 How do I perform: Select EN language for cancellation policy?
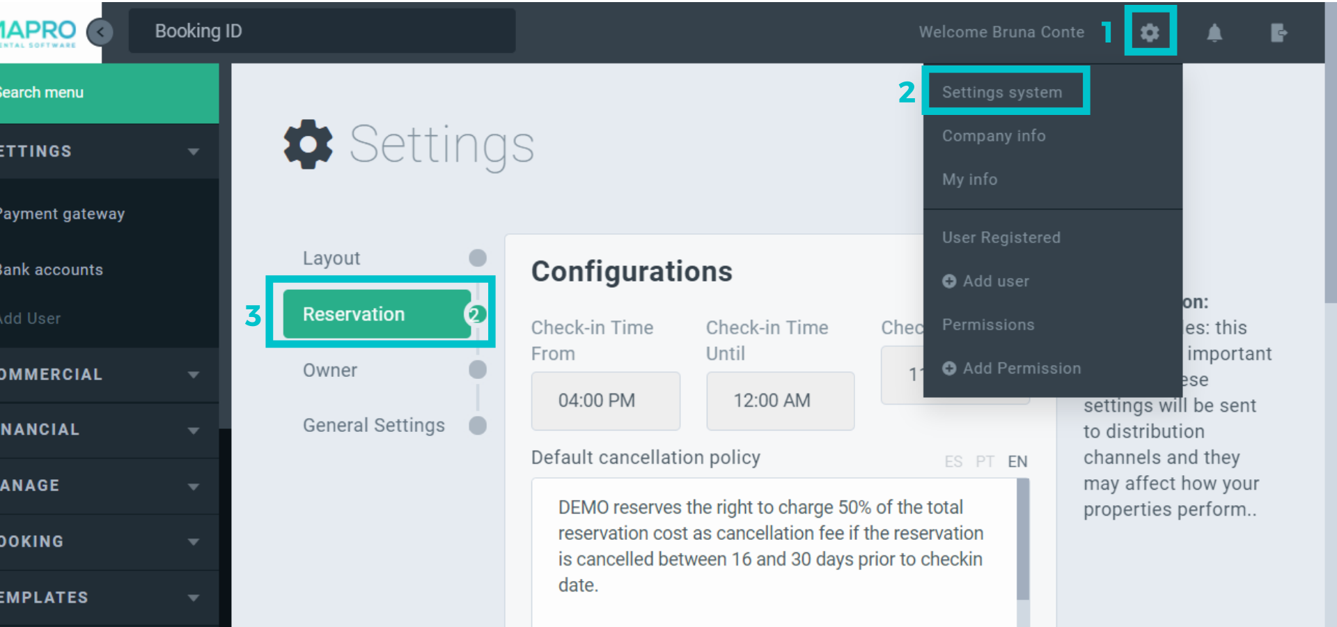coord(1017,462)
